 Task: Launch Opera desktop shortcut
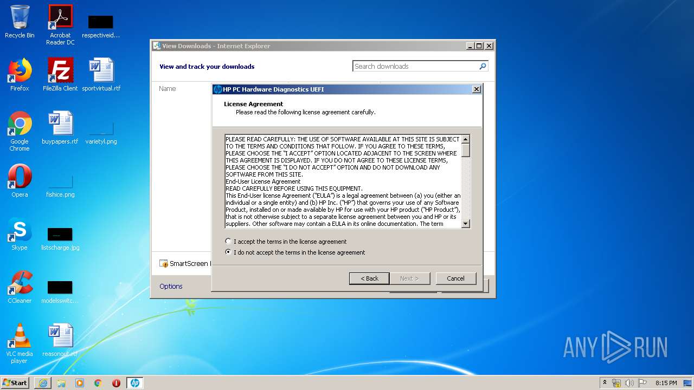(20, 181)
